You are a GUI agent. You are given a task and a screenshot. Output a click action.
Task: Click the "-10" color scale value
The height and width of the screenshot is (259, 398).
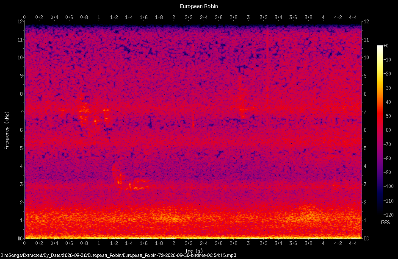[x=387, y=60]
